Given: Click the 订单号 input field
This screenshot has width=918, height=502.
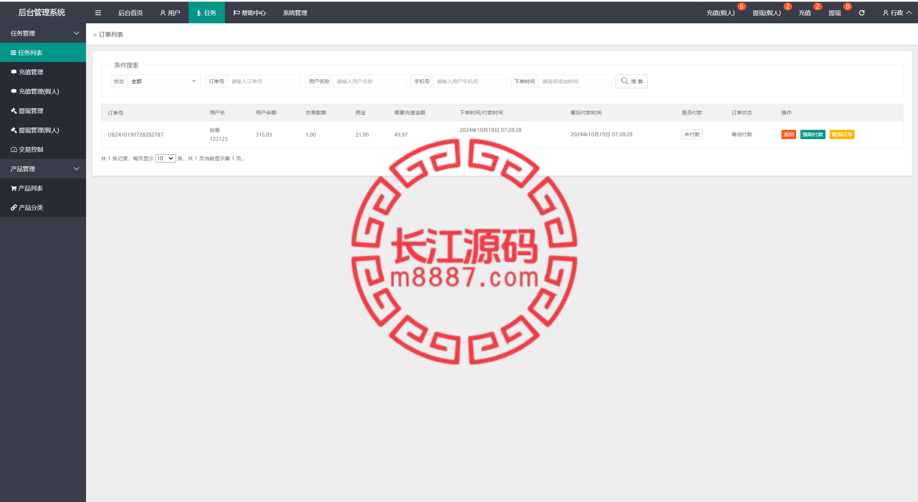Looking at the screenshot, I should 264,81.
